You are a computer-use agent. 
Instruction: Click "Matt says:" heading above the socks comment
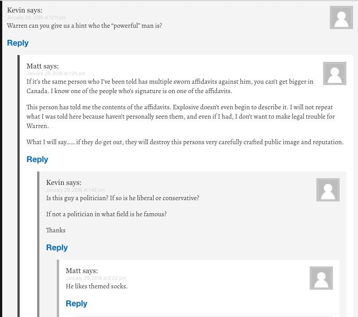tap(82, 271)
